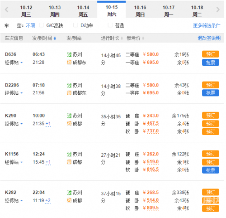Click the +1 day note for K1156
Screen dimensions: 226x218
pos(48,162)
